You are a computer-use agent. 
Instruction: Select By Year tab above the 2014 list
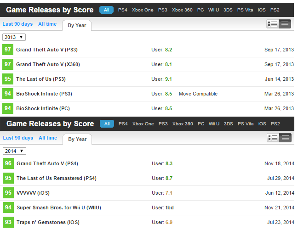click(77, 139)
